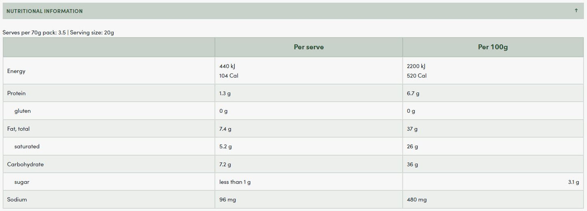
Task: Click the 440 kJ energy value
Action: point(227,66)
